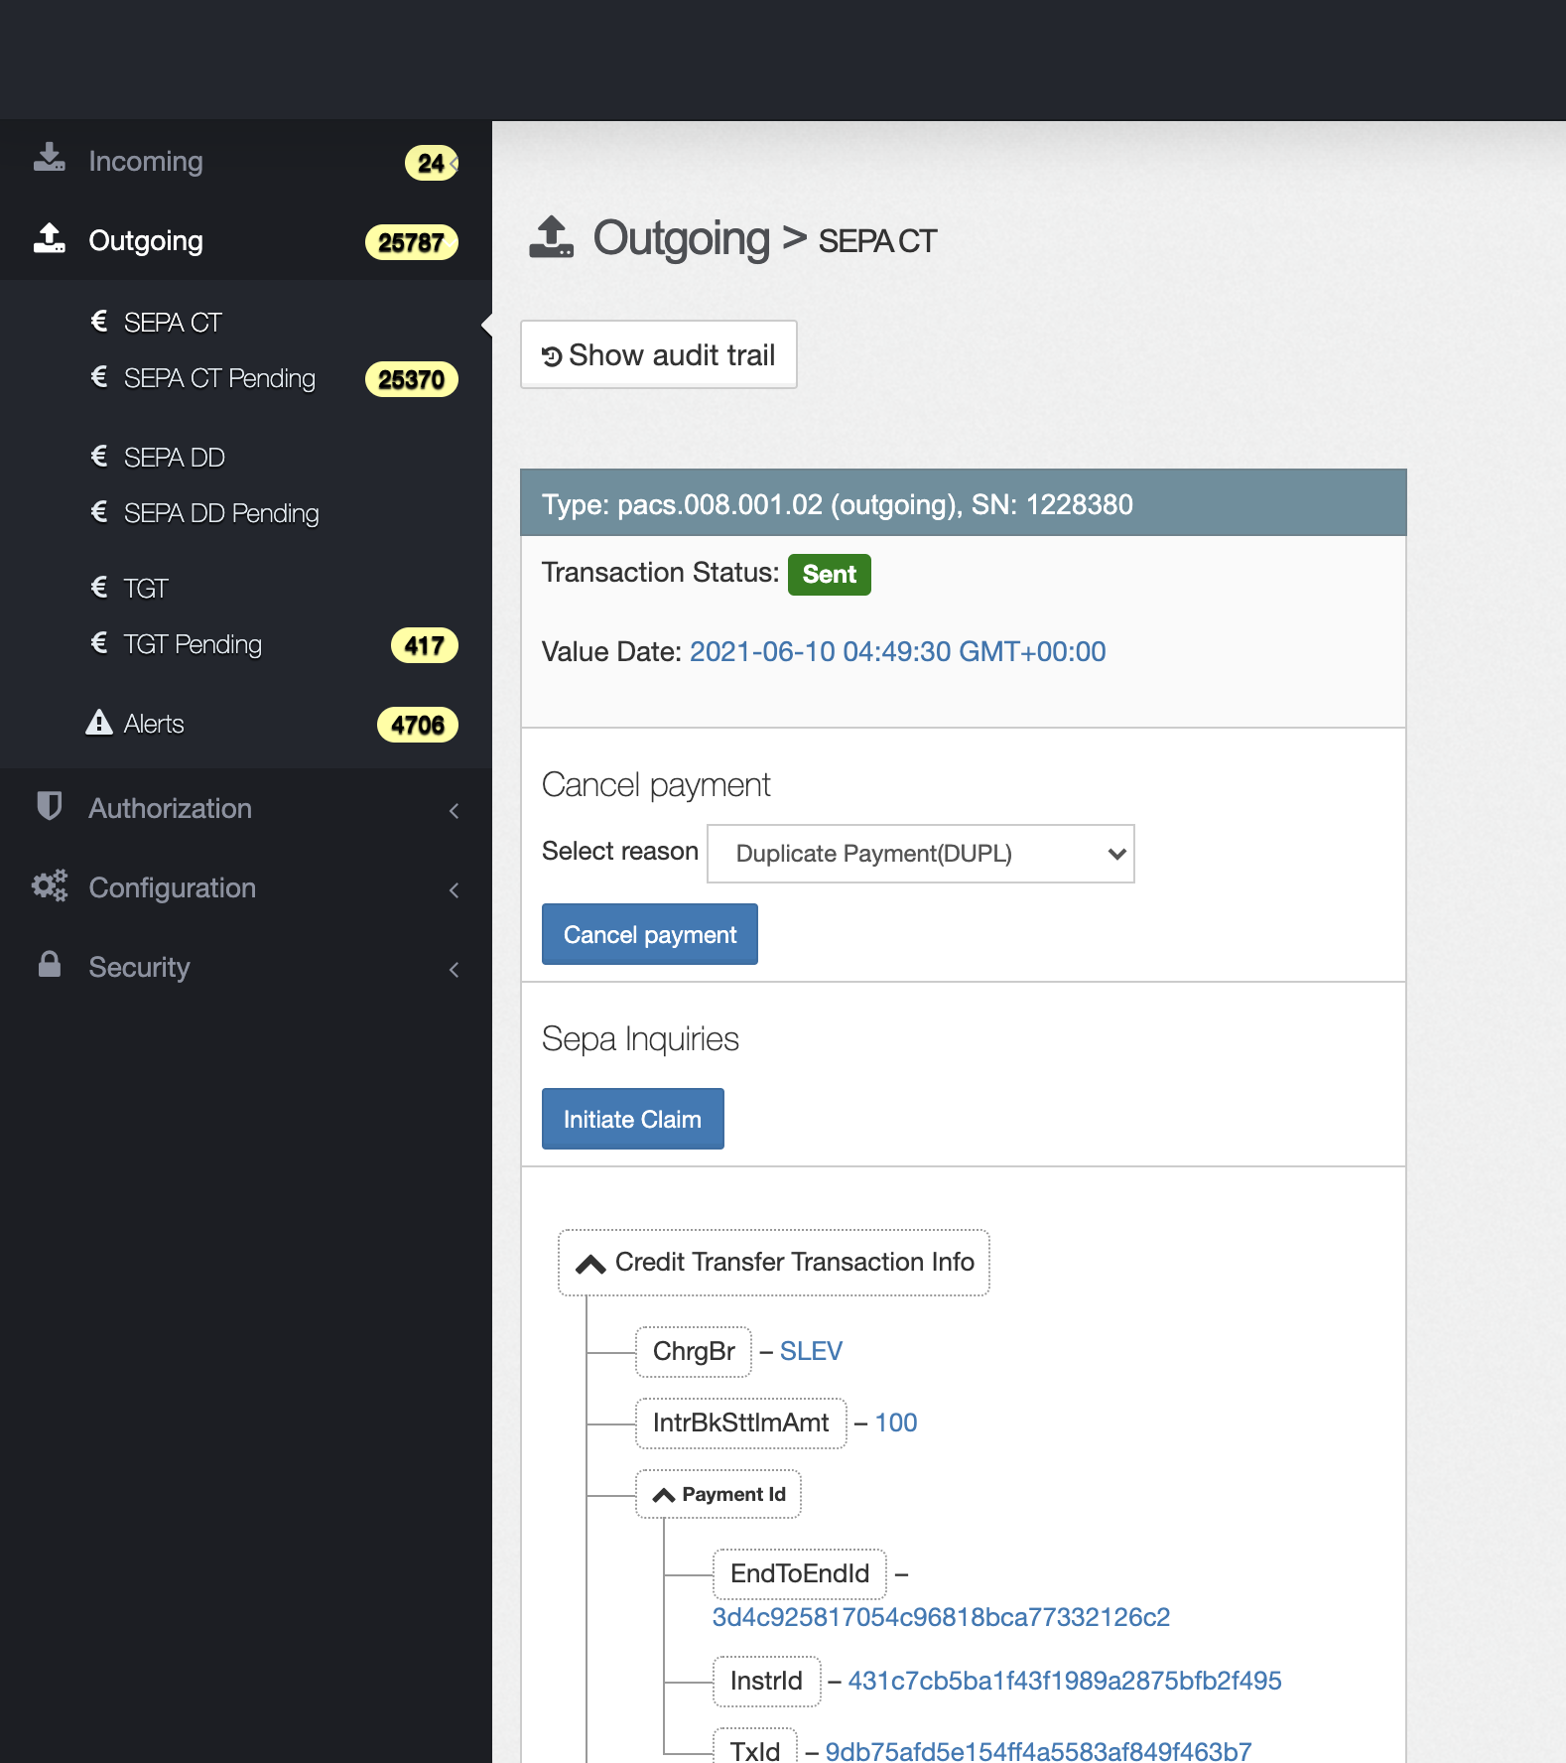Collapse the Payment Id tree node
Image resolution: width=1566 pixels, height=1763 pixels.
(x=664, y=1495)
